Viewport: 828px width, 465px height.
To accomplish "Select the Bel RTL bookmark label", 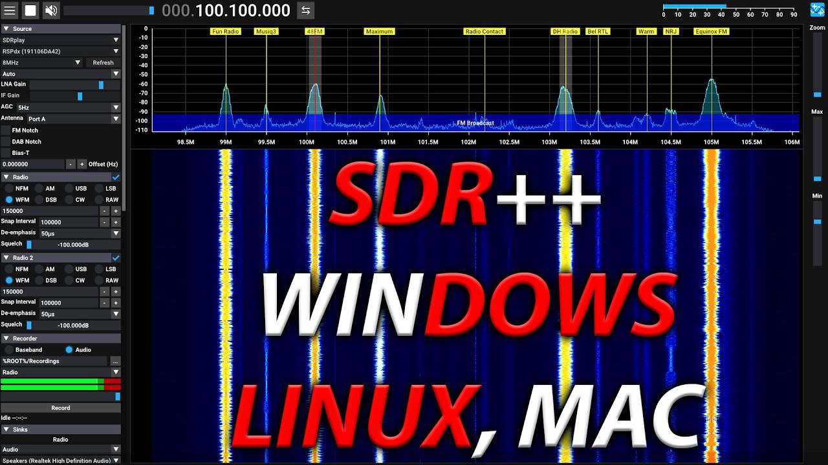I will click(598, 31).
